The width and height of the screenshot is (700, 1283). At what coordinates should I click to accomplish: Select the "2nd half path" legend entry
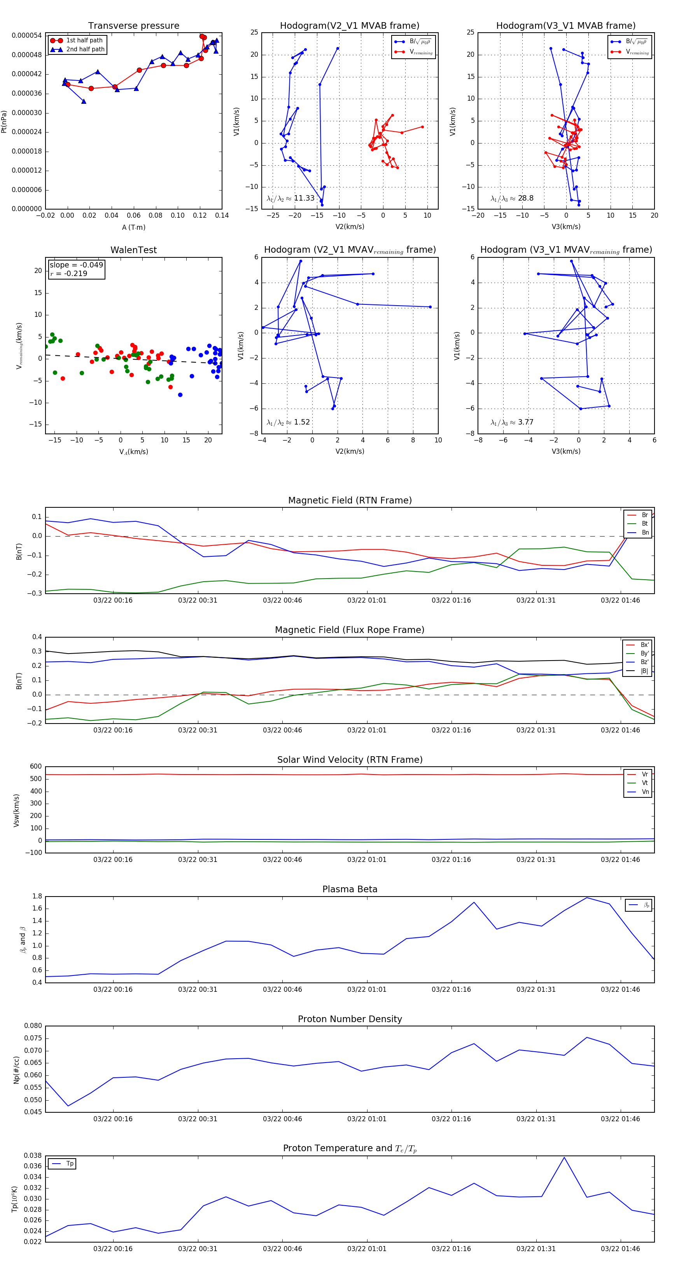tap(77, 49)
